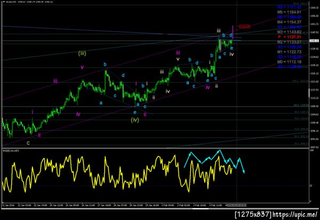Viewport: 320px width, 220px height.
Task: Click the 29 Jan 16:00 time label
Action: (152, 205)
